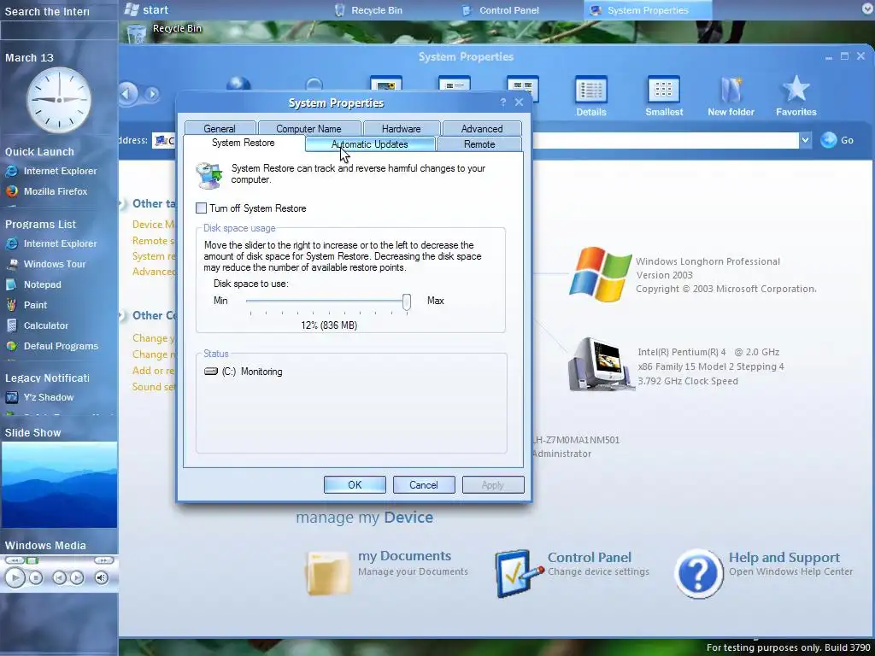
Task: Toggle the Windows Media sidebar section header
Action: pos(46,546)
